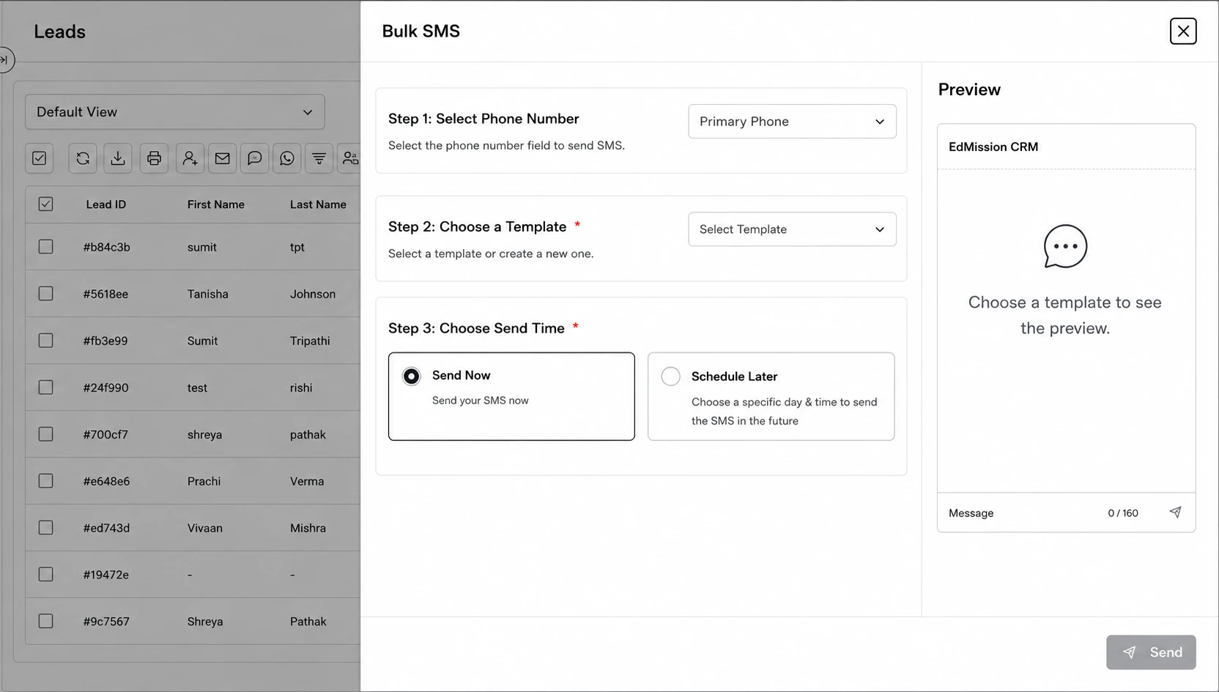Click the first name Vivaan

pos(205,528)
